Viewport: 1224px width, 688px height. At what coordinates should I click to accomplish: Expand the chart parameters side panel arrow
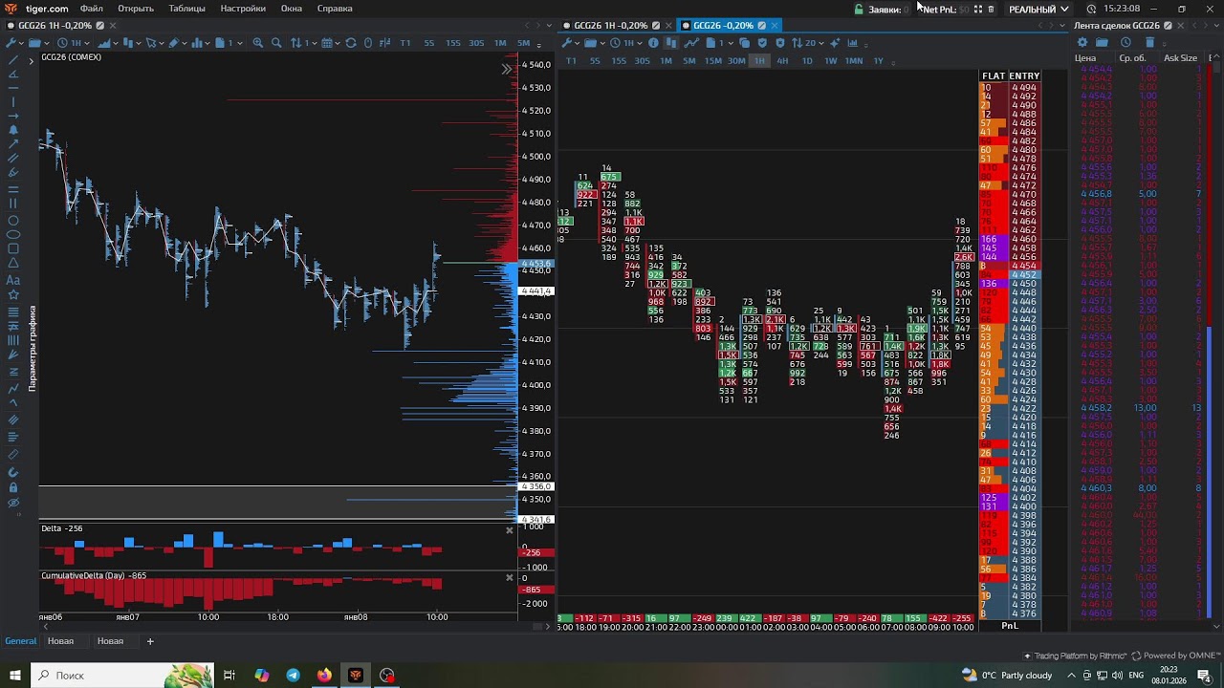pyautogui.click(x=31, y=61)
